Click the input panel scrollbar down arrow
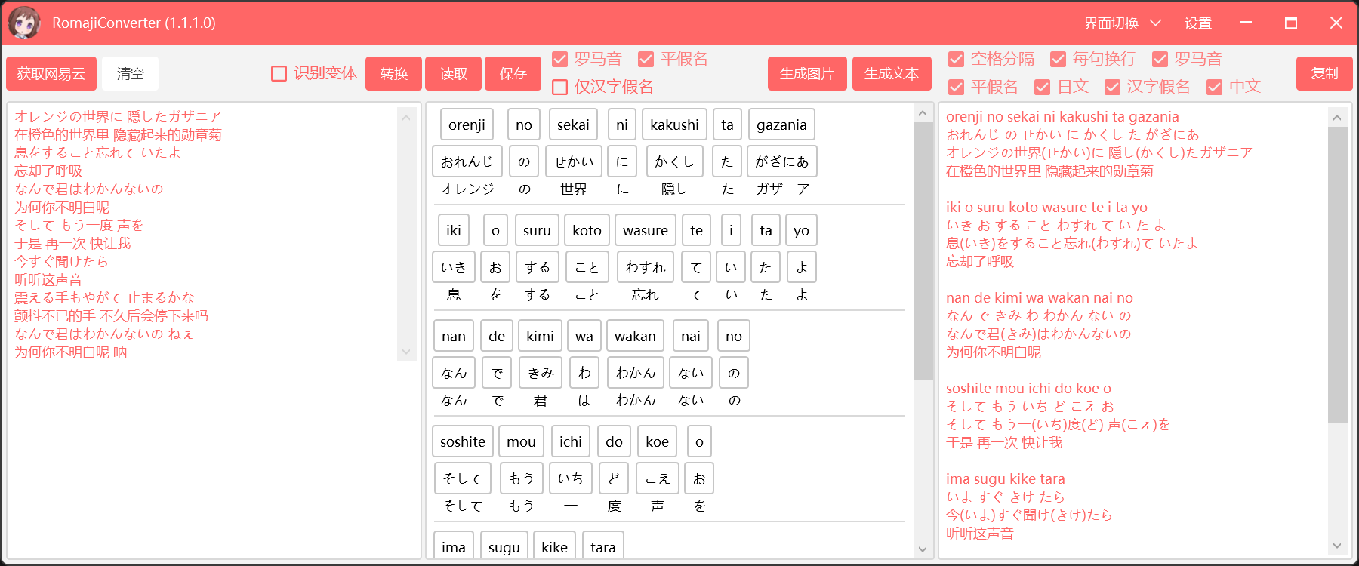Image resolution: width=1359 pixels, height=566 pixels. coord(406,351)
